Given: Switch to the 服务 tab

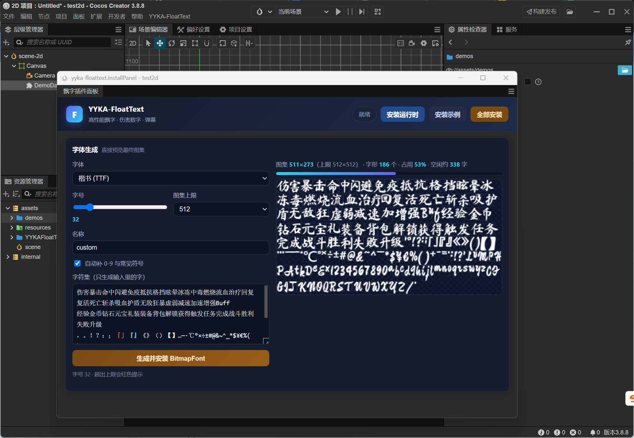Looking at the screenshot, I should tap(507, 30).
